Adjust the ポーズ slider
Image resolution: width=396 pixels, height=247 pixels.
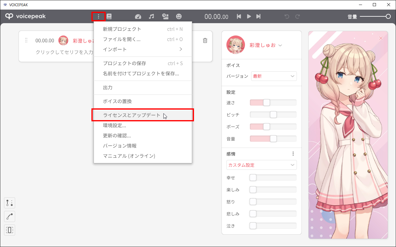click(273, 127)
